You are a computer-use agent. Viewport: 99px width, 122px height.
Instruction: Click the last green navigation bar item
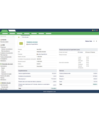pos(48,34)
